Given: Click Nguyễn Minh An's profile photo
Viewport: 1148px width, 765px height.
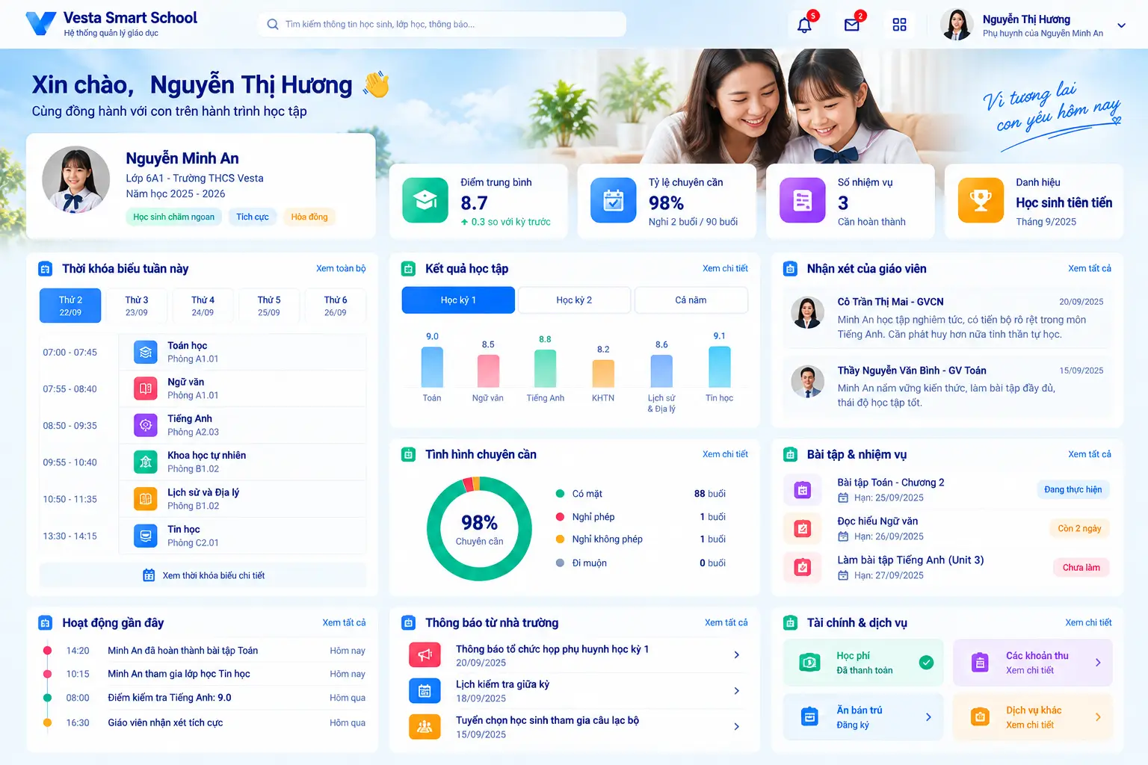Looking at the screenshot, I should pos(75,180).
